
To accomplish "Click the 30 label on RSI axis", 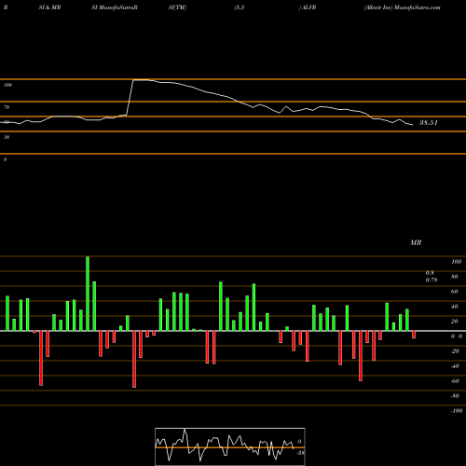I will click(7, 137).
